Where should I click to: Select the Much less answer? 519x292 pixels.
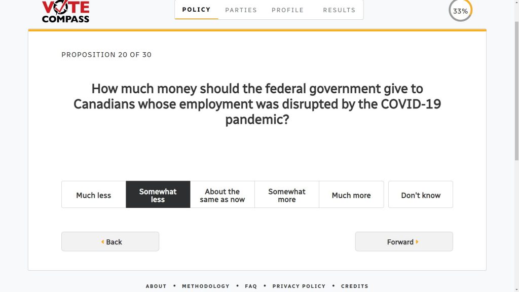pyautogui.click(x=93, y=195)
